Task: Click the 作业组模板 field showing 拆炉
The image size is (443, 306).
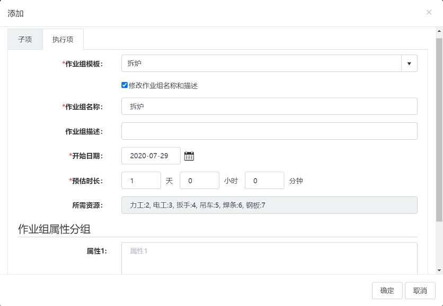Action: click(261, 64)
